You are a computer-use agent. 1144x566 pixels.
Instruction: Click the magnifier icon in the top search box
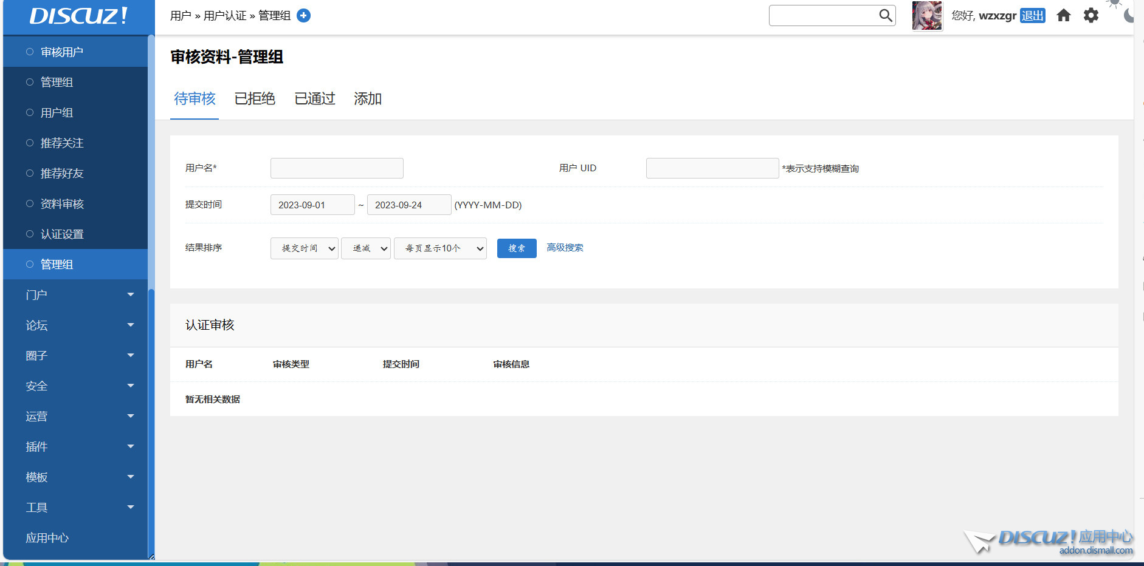(885, 15)
